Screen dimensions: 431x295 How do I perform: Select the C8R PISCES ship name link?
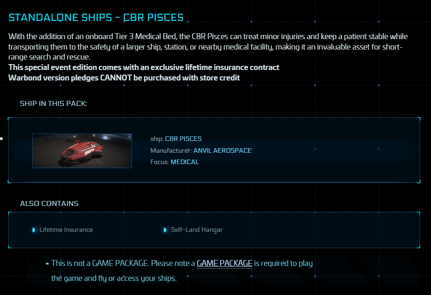tap(183, 139)
